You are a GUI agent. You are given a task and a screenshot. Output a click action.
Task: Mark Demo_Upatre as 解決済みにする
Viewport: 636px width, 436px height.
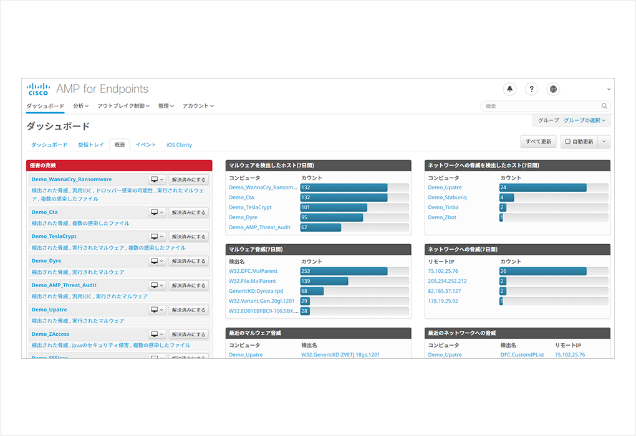coord(188,310)
